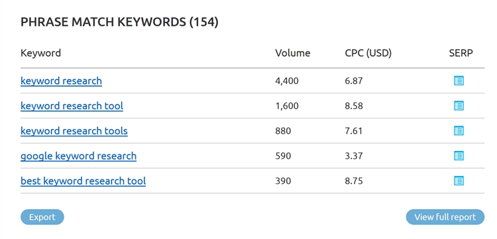
Task: Follow the keyword research tools link
Action: pyautogui.click(x=74, y=130)
